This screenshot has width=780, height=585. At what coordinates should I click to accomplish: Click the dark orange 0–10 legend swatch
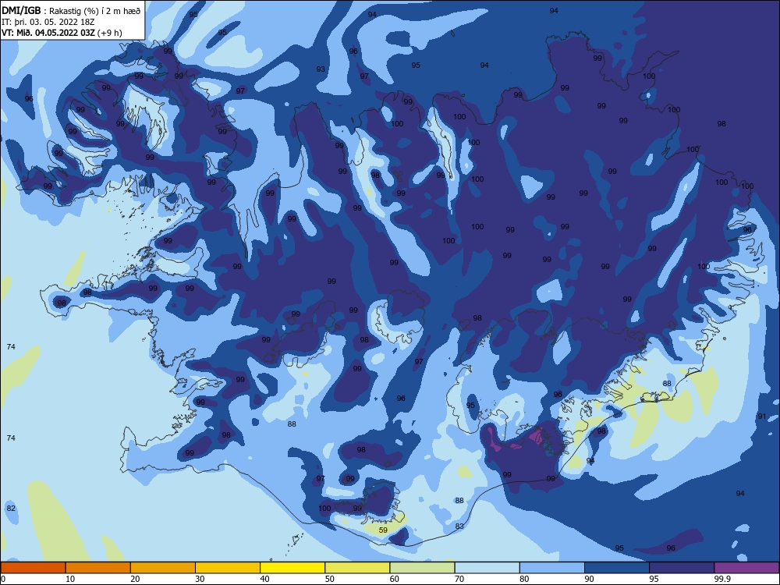(x=33, y=568)
